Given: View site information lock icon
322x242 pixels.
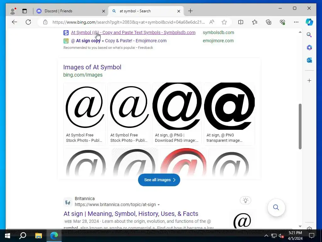Looking at the screenshot, I should coord(45,22).
